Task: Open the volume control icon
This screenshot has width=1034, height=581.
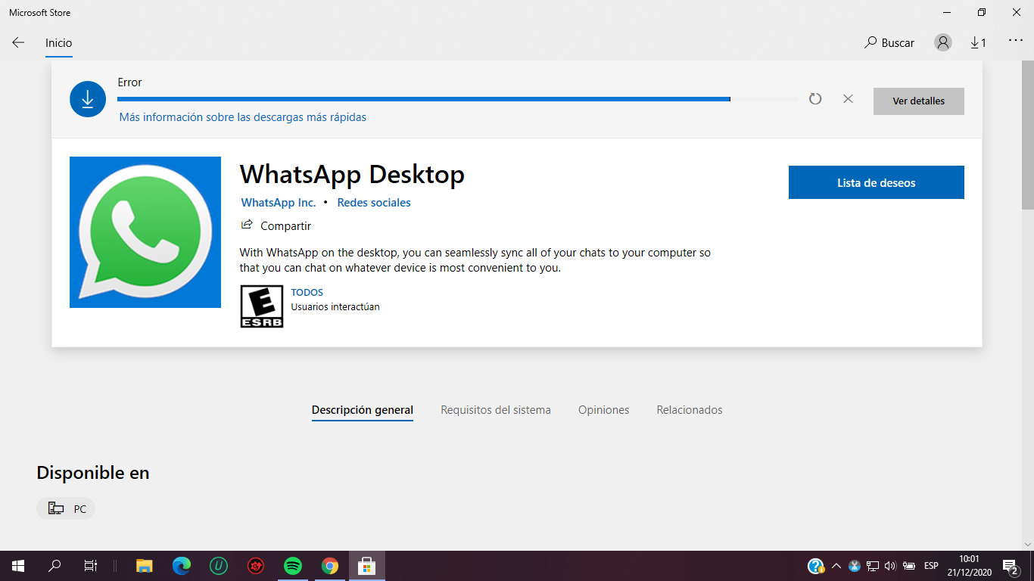Action: 890,566
